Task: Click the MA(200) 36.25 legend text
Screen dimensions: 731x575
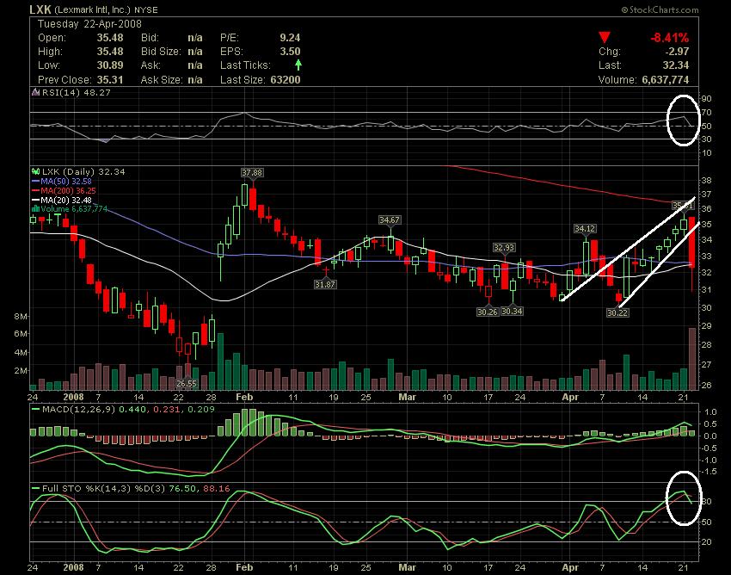Action: (69, 190)
